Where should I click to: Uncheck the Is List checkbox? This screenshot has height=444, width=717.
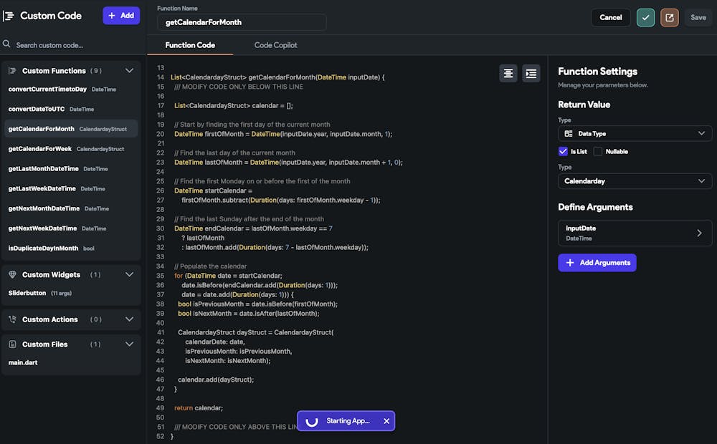(x=563, y=152)
